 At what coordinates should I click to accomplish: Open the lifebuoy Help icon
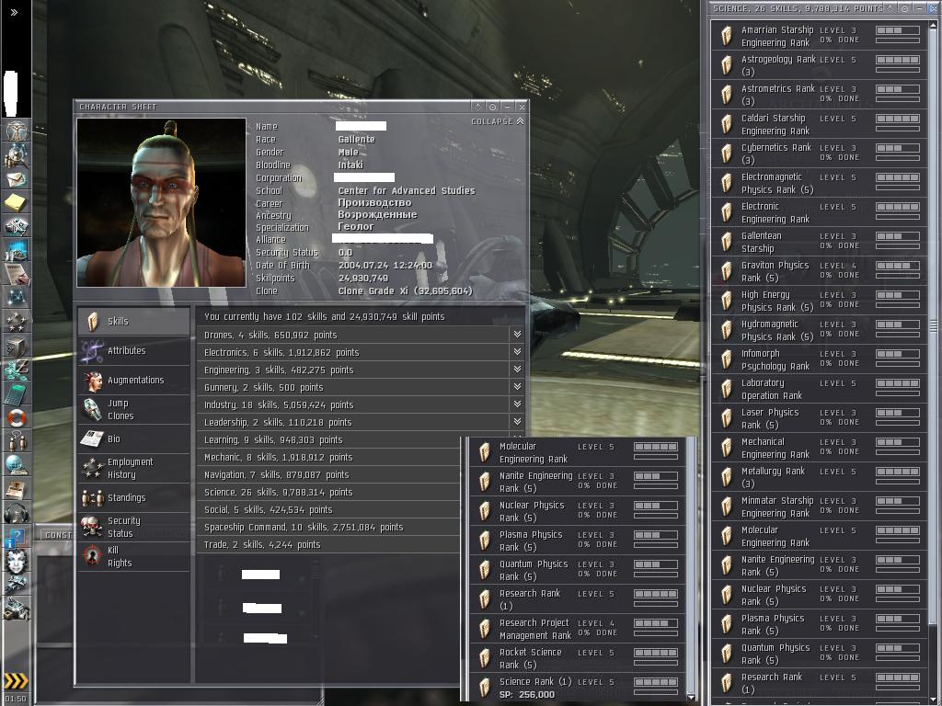pyautogui.click(x=17, y=417)
